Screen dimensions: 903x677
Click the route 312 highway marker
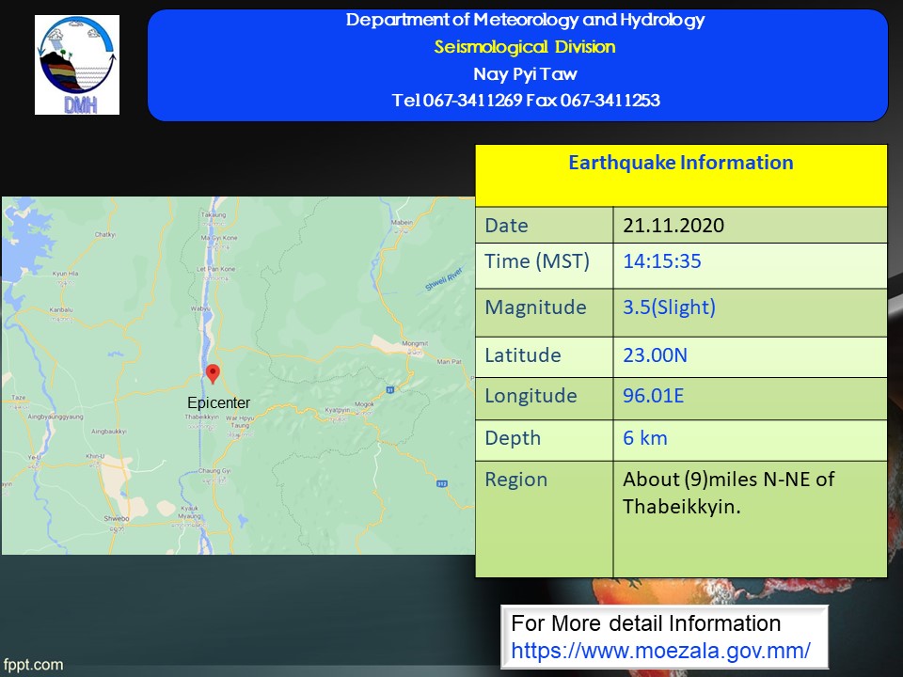pos(442,483)
